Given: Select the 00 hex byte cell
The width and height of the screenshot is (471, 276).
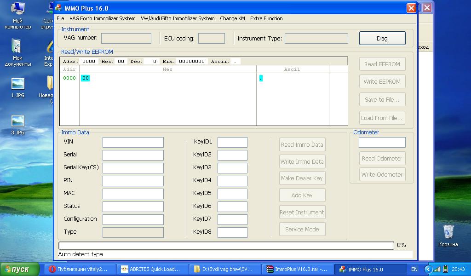Looking at the screenshot, I should (x=86, y=78).
